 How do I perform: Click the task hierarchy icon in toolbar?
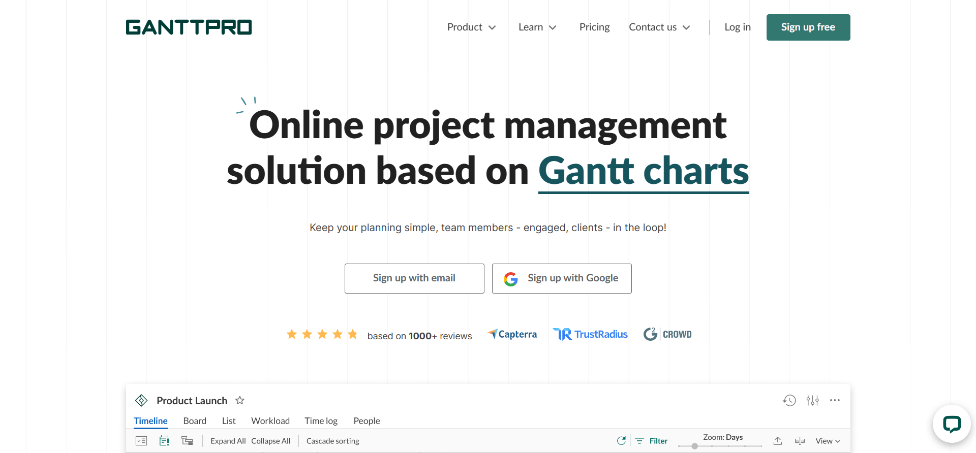[x=187, y=441]
